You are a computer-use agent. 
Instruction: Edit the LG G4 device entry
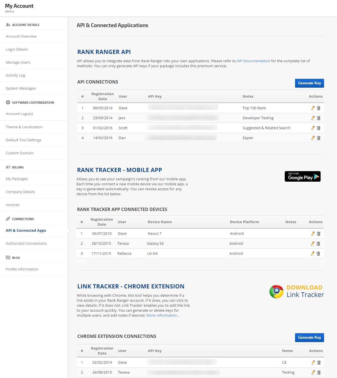(x=313, y=254)
